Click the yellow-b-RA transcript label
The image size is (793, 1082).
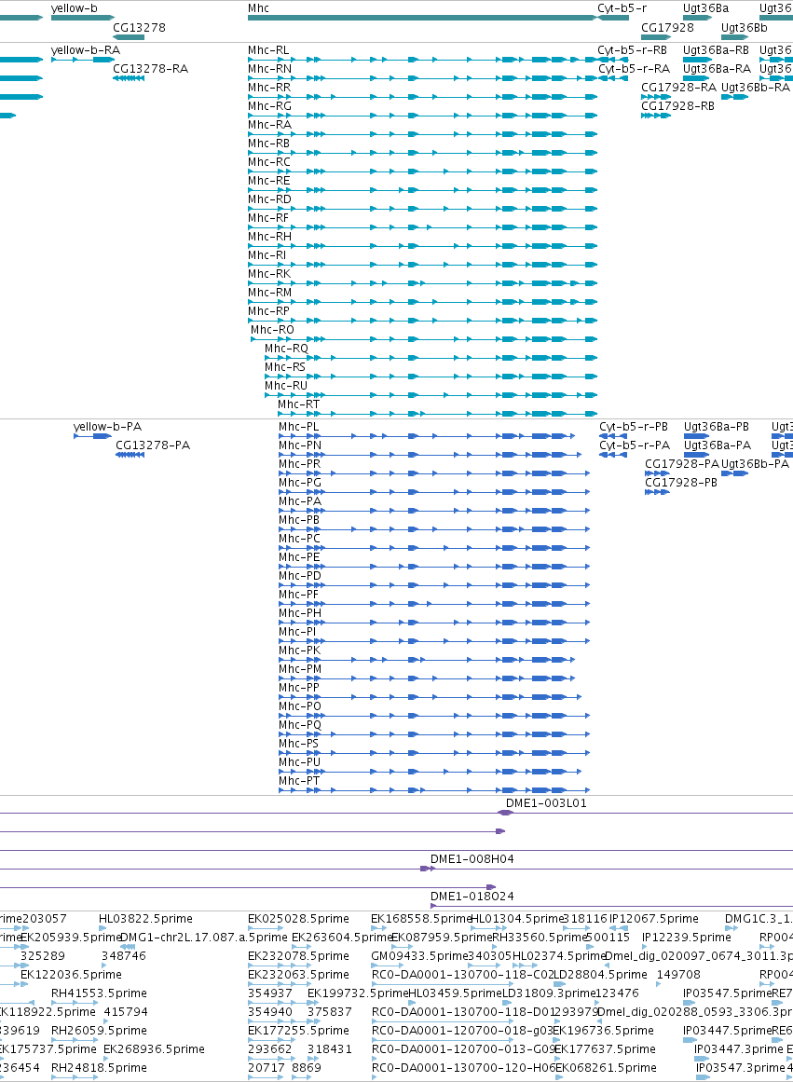(x=86, y=50)
